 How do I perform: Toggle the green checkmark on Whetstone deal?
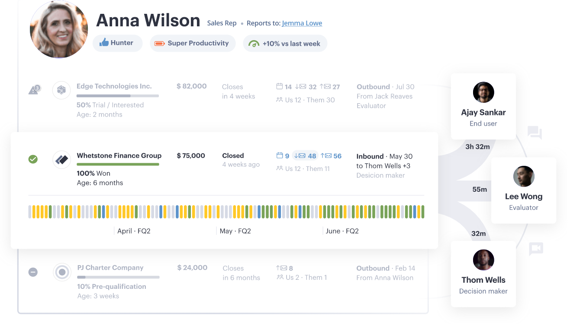coord(33,159)
